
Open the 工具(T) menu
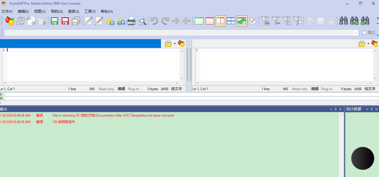90,12
